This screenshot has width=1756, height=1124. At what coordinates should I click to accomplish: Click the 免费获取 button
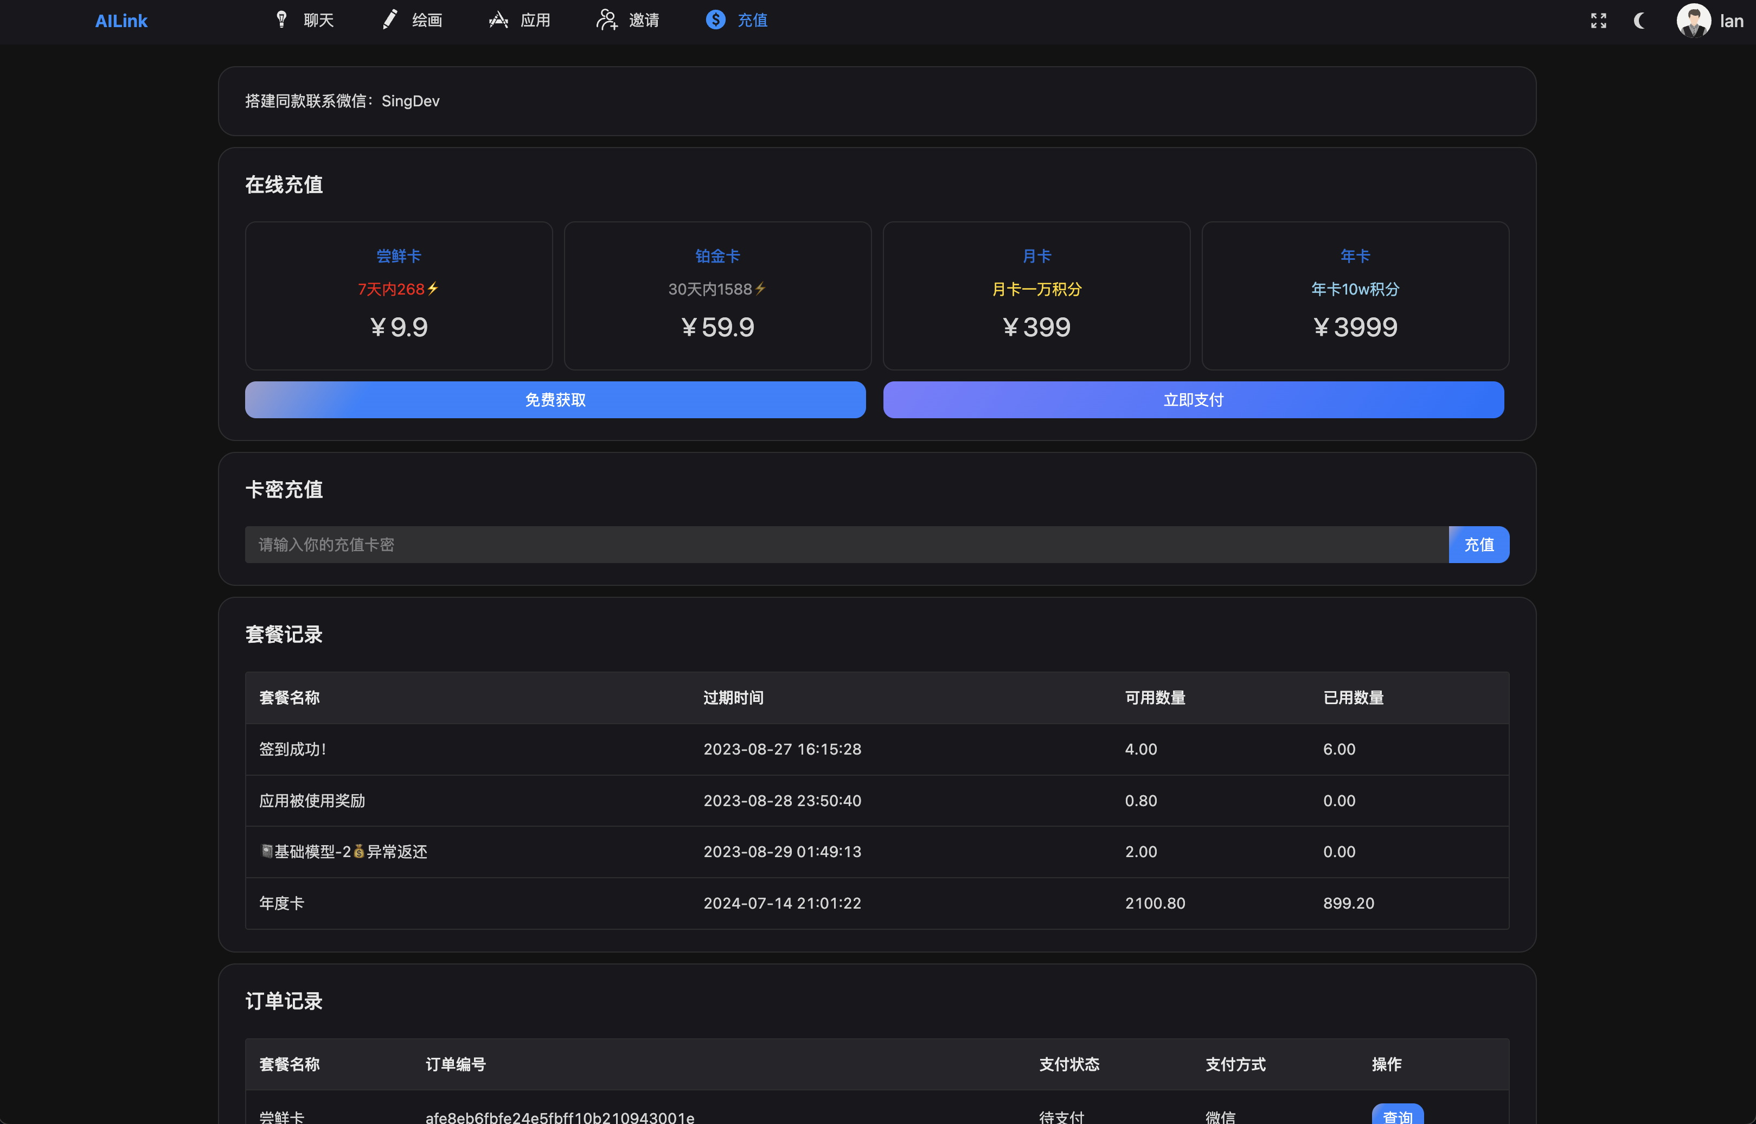tap(555, 400)
